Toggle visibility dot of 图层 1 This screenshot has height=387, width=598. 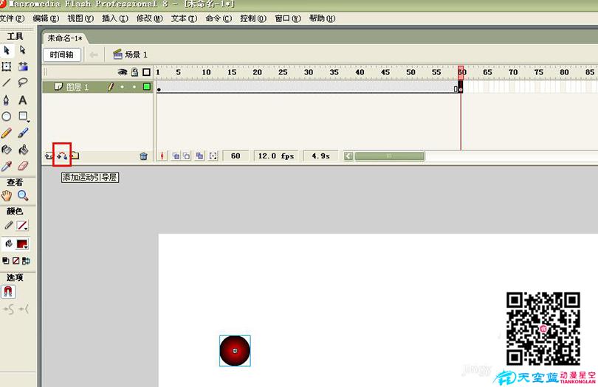click(122, 87)
